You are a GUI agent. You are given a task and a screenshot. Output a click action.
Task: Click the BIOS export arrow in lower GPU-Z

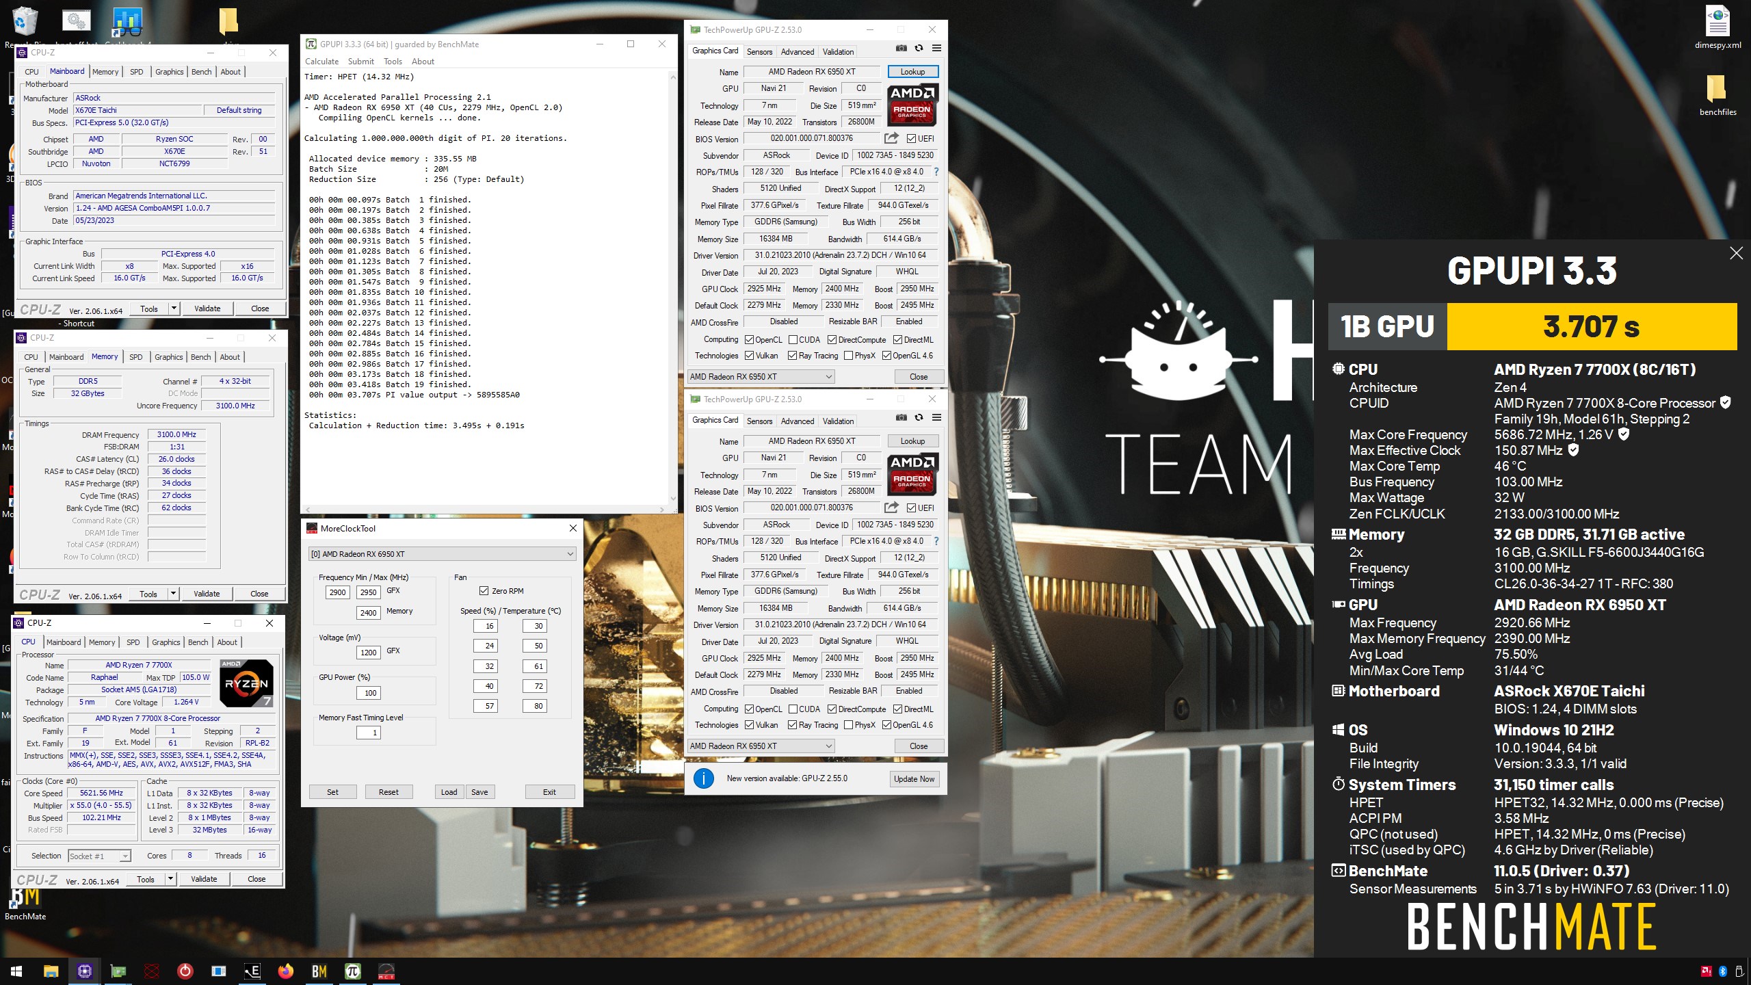click(891, 508)
